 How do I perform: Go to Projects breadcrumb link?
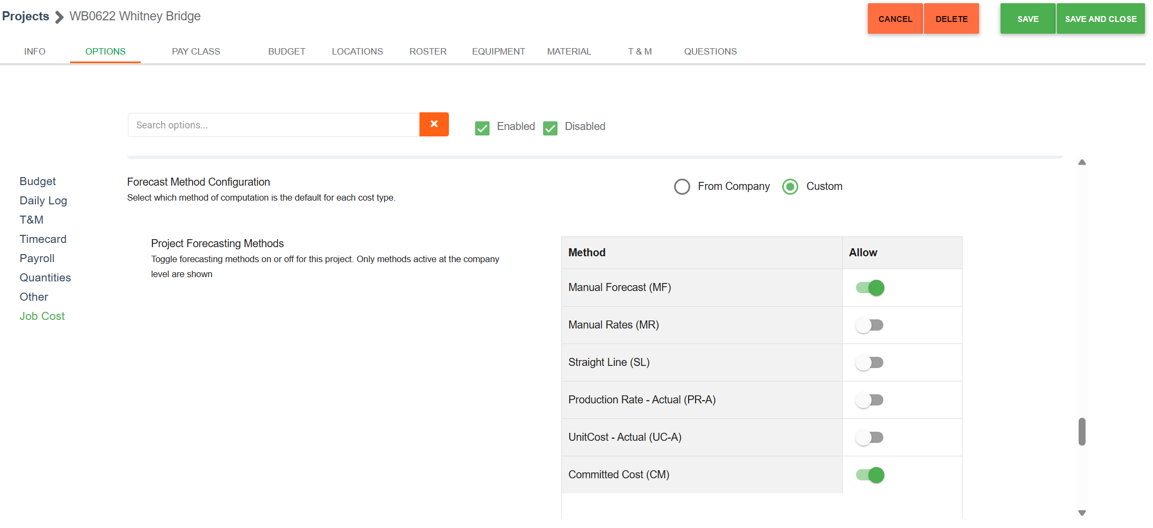pos(26,17)
